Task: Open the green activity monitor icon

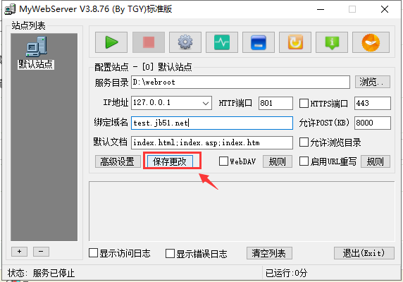Action: click(x=222, y=42)
